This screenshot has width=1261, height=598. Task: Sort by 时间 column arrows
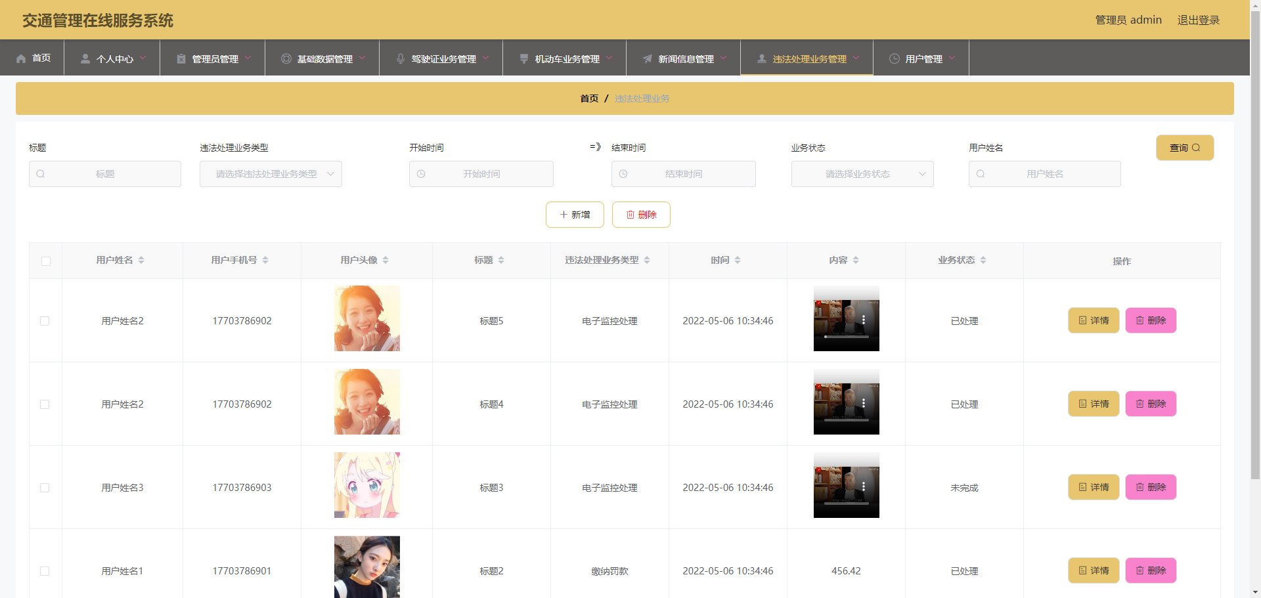click(738, 261)
